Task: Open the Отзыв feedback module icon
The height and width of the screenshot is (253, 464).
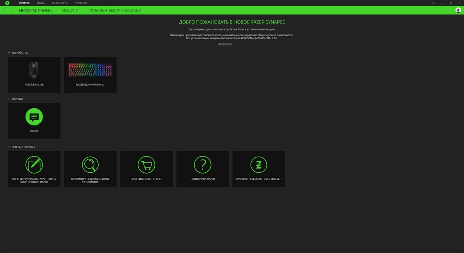Action: coord(34,117)
